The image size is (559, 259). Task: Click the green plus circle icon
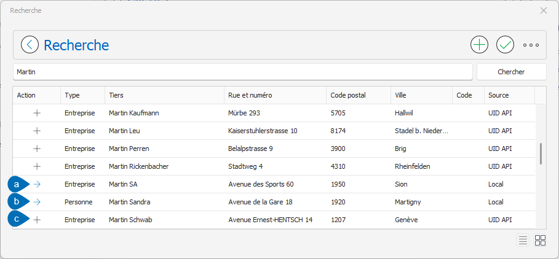[479, 45]
